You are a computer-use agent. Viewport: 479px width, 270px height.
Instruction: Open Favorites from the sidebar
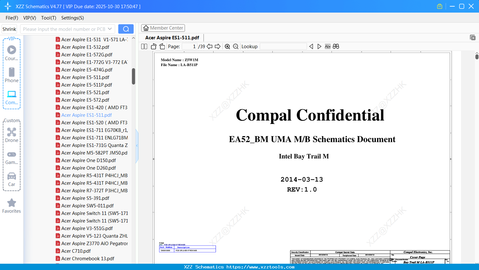tap(12, 206)
